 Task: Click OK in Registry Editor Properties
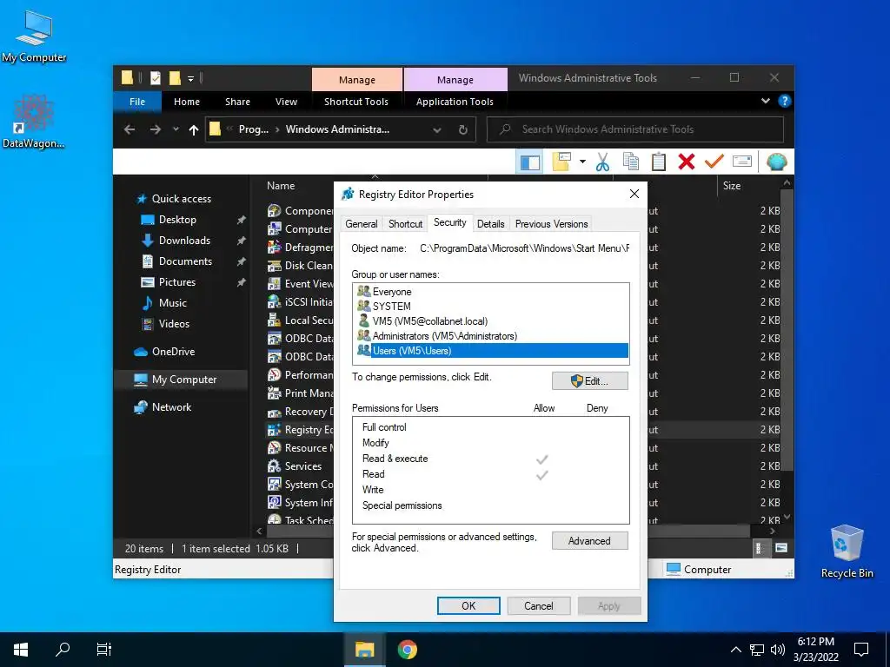pos(468,605)
